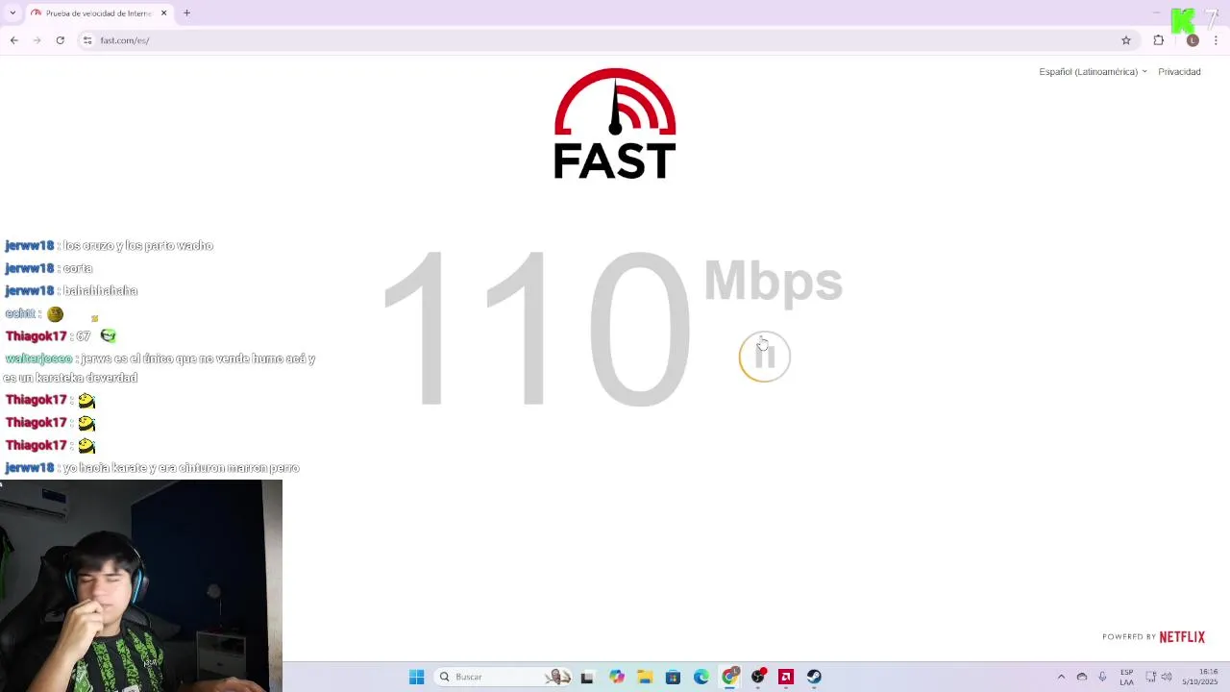Open the clock showing 16:16

coord(1200,677)
